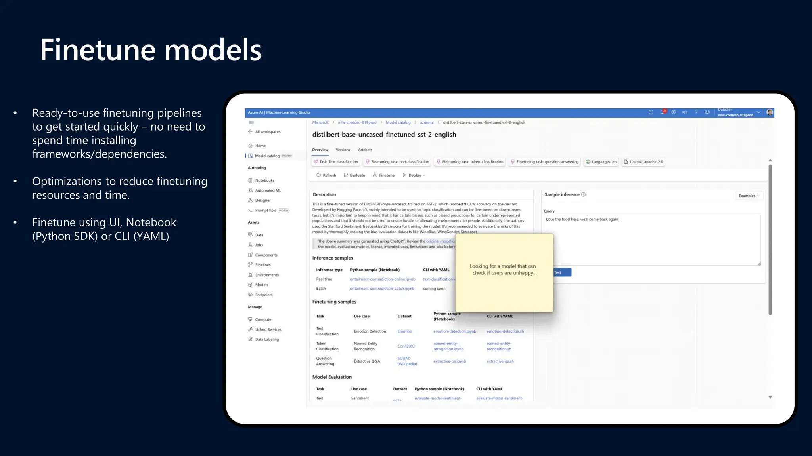This screenshot has height=456, width=812.
Task: Open Compute under Manage
Action: click(x=263, y=319)
